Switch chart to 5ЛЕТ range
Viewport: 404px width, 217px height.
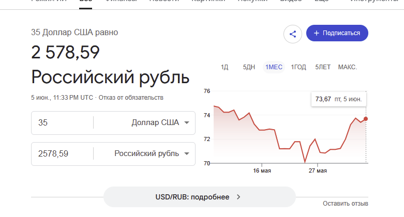pos(323,67)
